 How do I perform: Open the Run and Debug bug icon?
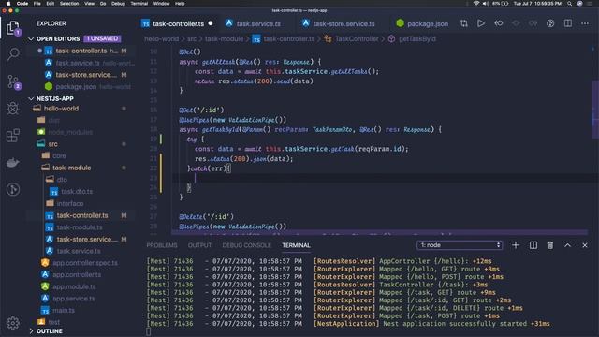13,109
